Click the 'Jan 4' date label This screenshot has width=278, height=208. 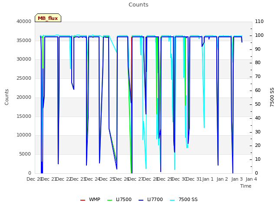pos(251,179)
